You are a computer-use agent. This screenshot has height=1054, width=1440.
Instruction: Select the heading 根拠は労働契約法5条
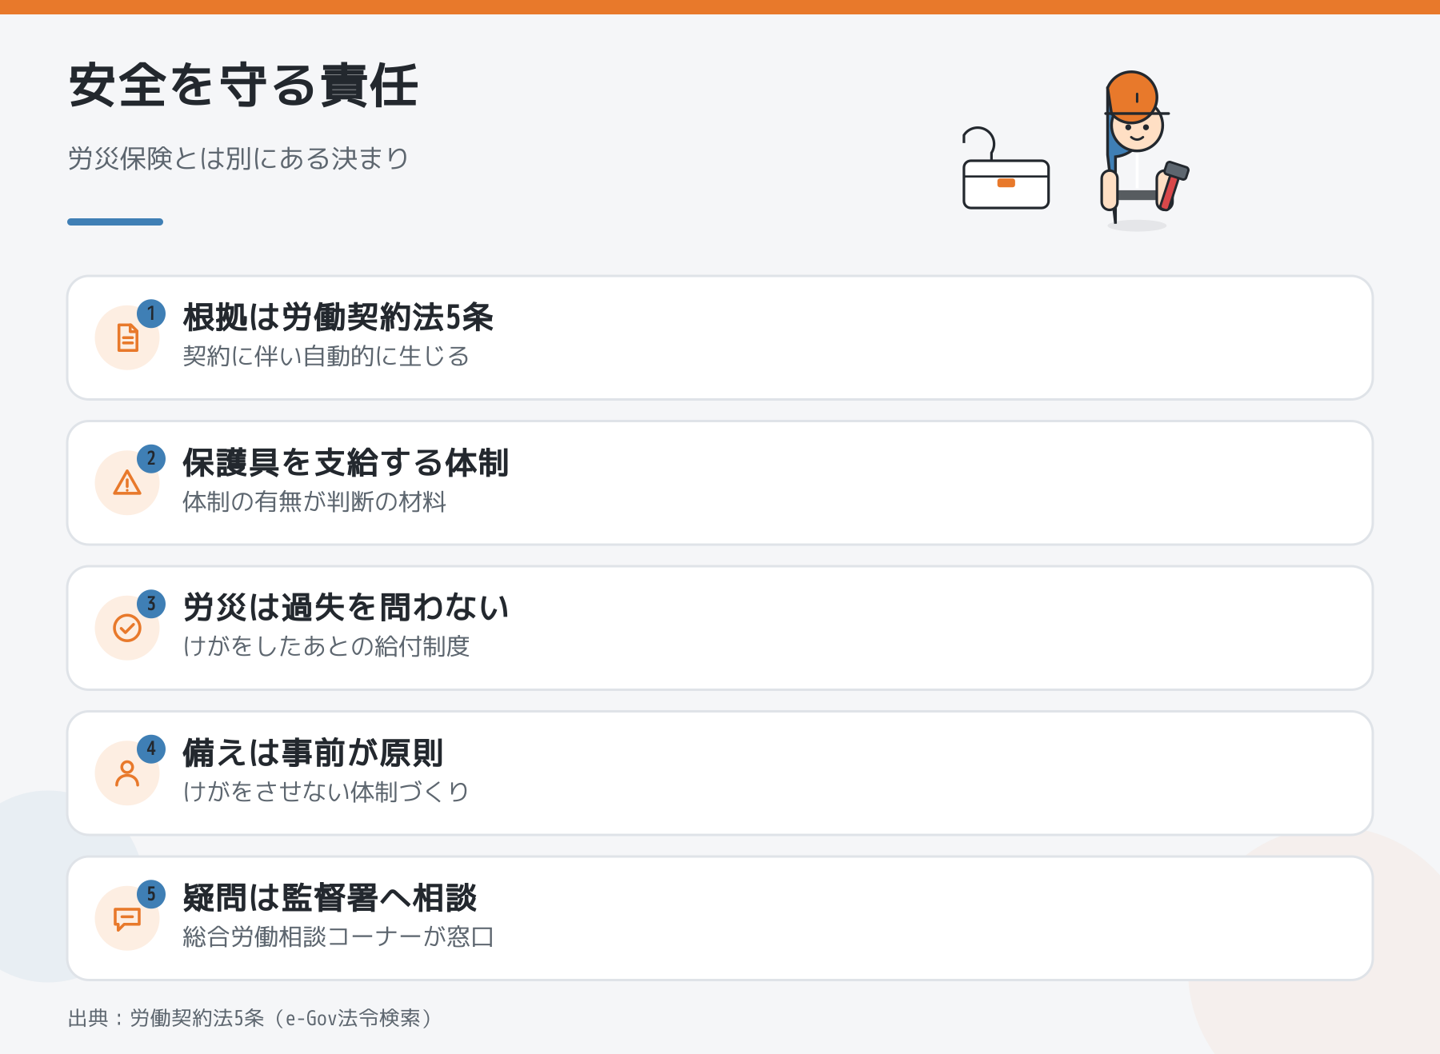[338, 317]
